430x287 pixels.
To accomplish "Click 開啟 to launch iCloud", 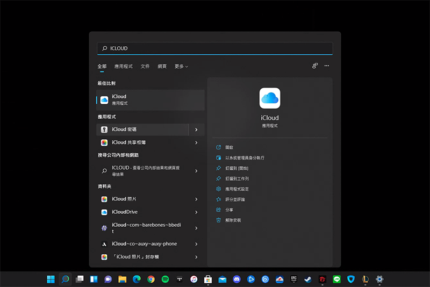I will [229, 147].
